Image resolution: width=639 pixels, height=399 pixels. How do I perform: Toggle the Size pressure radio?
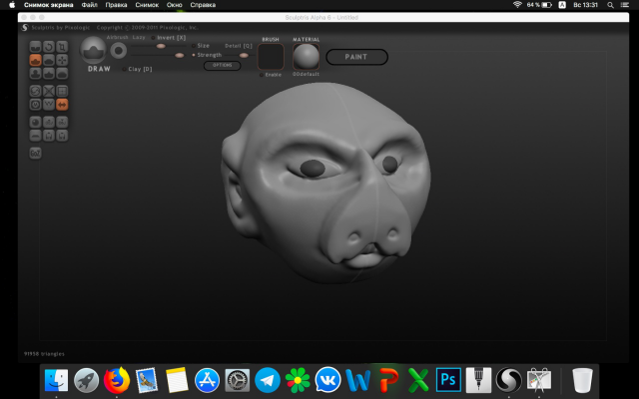(x=194, y=46)
